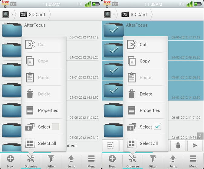Deselect the checked AfterFocus folder on right screen
Viewport: 204px width, 169px height.
click(x=114, y=30)
